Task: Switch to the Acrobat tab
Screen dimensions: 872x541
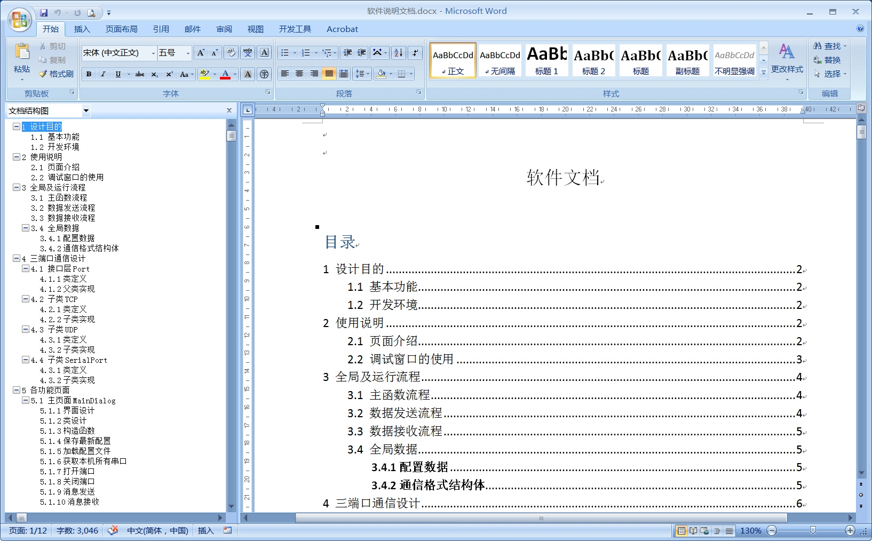Action: (x=342, y=29)
